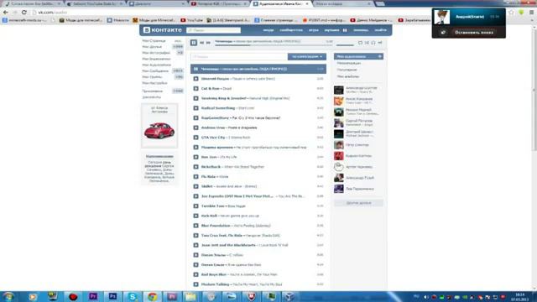Open игры in top navigation
Viewport: 537px width, 302px height.
coord(313,30)
